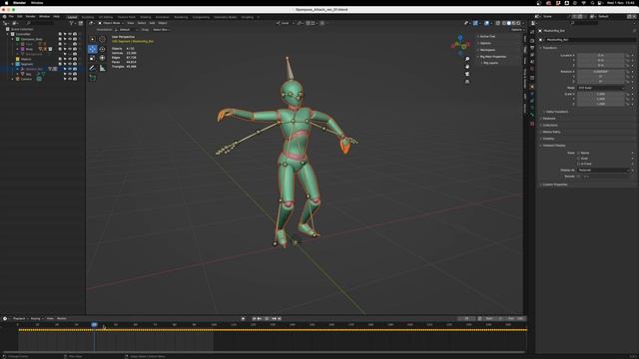Select the Add Cube tool
Viewport: 639px width, 359px height.
[x=93, y=78]
